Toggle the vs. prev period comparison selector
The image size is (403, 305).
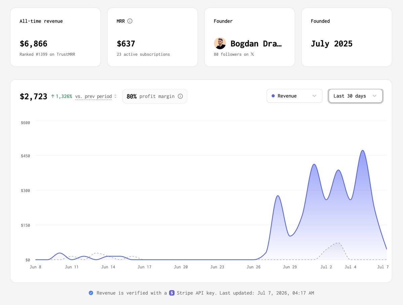click(x=96, y=97)
